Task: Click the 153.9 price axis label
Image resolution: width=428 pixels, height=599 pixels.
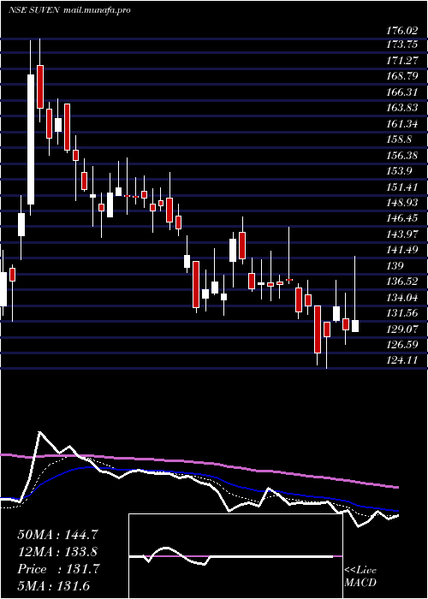Action: [399, 171]
